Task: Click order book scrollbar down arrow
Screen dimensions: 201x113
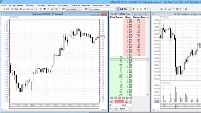Action: tap(148, 94)
